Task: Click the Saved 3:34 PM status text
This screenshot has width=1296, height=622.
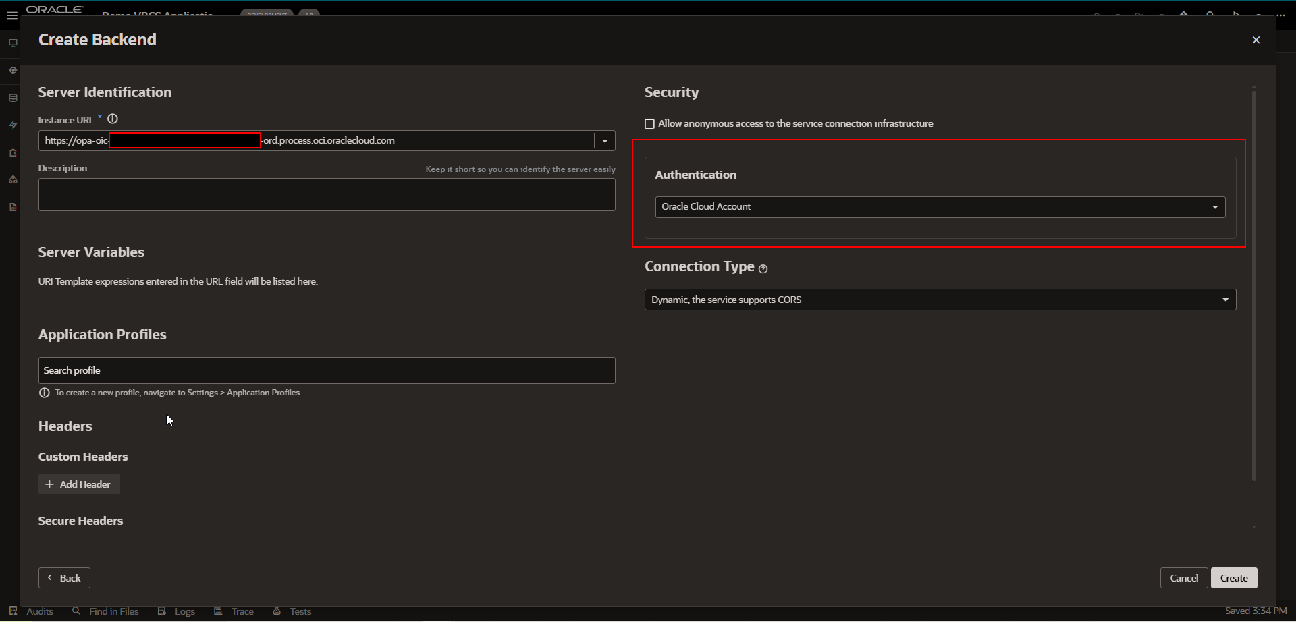Action: pyautogui.click(x=1255, y=611)
